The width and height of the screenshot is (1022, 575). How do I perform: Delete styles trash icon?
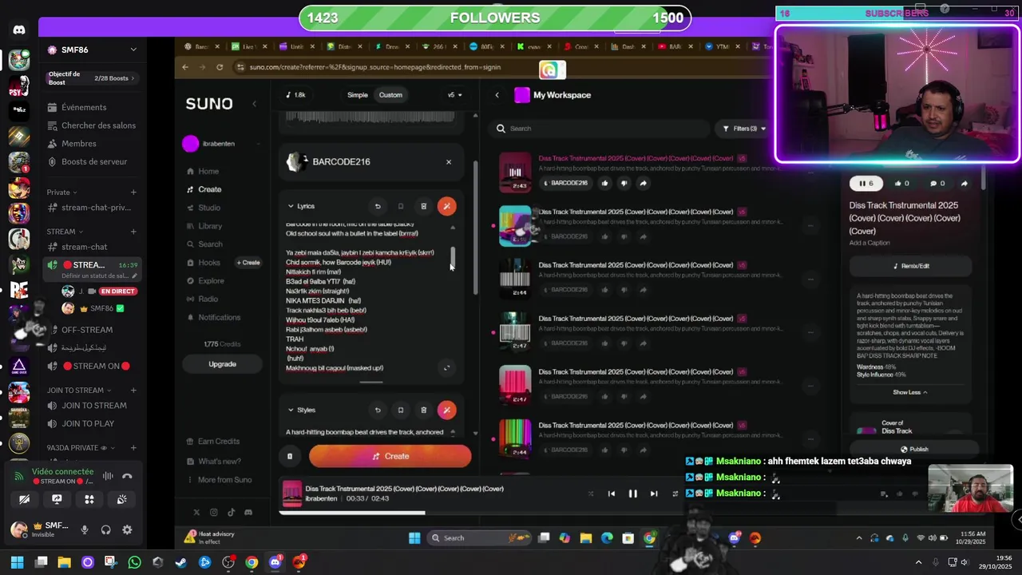click(x=424, y=410)
